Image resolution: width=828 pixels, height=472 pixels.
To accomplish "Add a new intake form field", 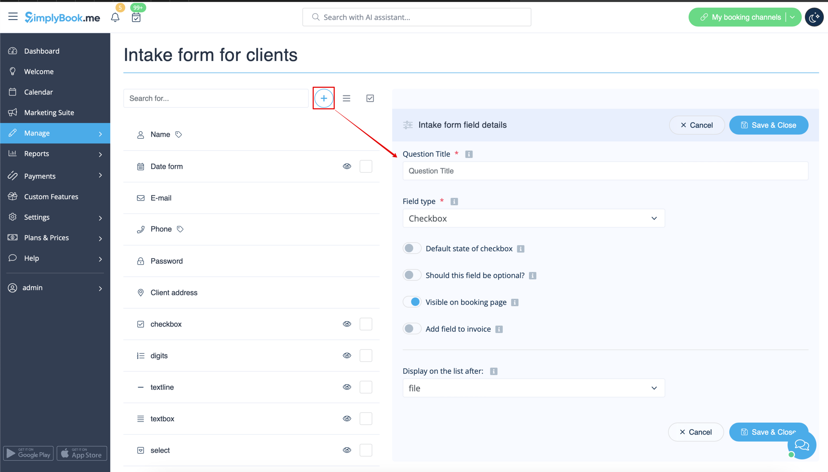I will 323,98.
